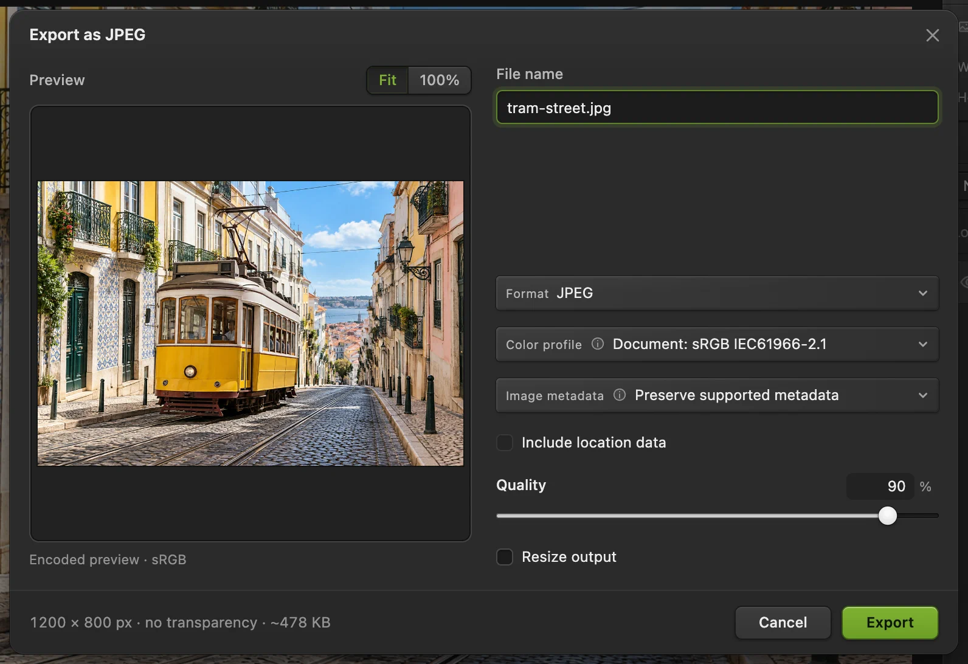Click the 'Include location data' label
968x664 pixels.
coord(593,443)
